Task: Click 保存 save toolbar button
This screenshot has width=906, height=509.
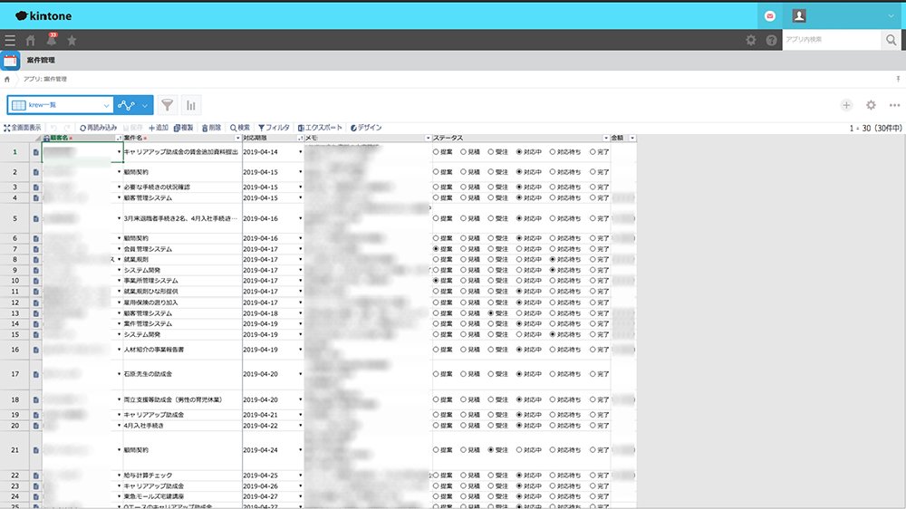Action: (133, 128)
